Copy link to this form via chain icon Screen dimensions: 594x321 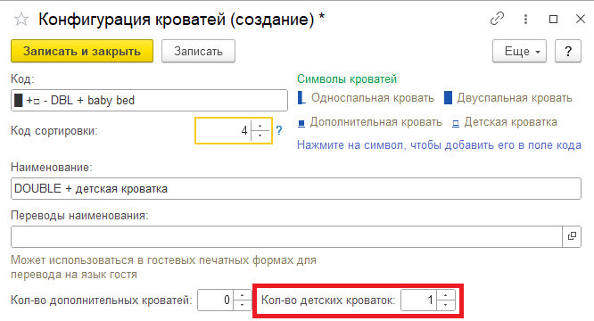pos(497,19)
